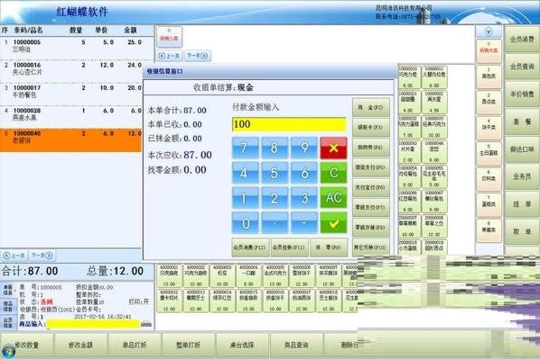The height and width of the screenshot is (359, 540).
Task: Tap digit 7 on the payment keypad
Action: click(245, 148)
